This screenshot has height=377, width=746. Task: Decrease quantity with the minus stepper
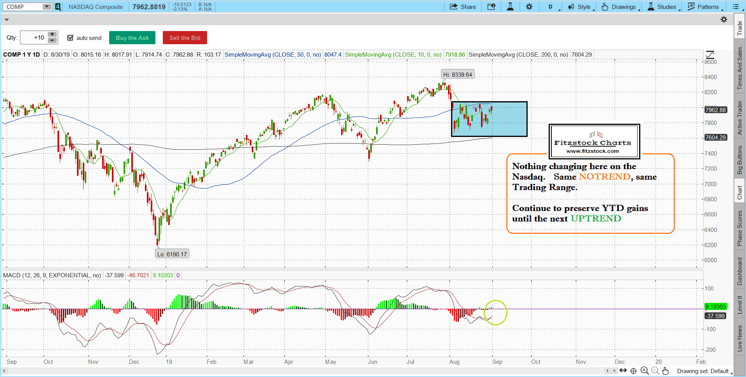tap(52, 40)
